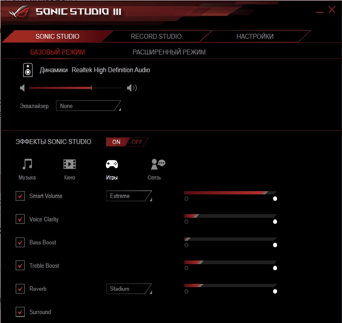Set Bass Boost to maximum white dot
The width and height of the screenshot is (342, 323).
[x=275, y=245]
